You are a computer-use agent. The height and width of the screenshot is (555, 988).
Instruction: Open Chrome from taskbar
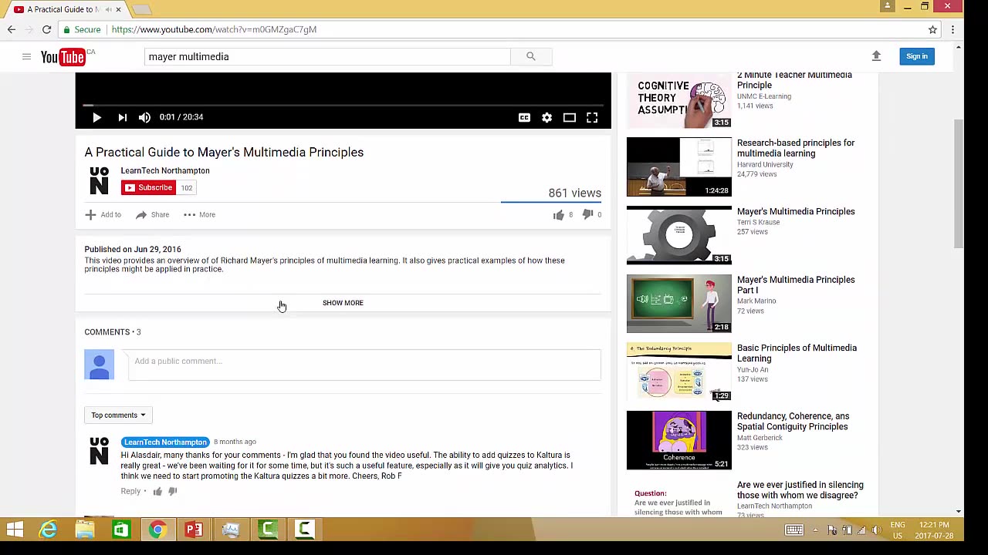pos(157,530)
